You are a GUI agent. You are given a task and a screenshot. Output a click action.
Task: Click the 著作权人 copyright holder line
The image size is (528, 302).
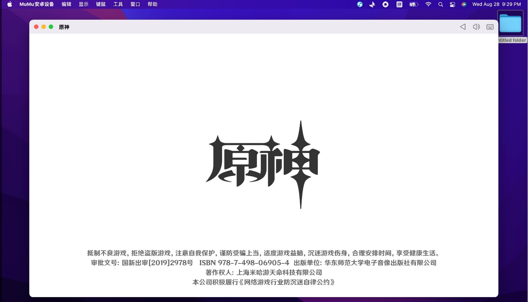pyautogui.click(x=264, y=272)
